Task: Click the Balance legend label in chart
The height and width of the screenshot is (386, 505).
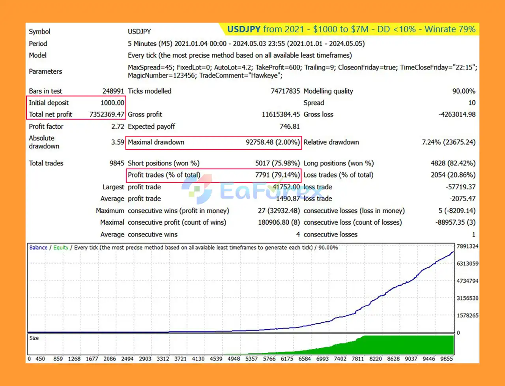Action: [38, 248]
